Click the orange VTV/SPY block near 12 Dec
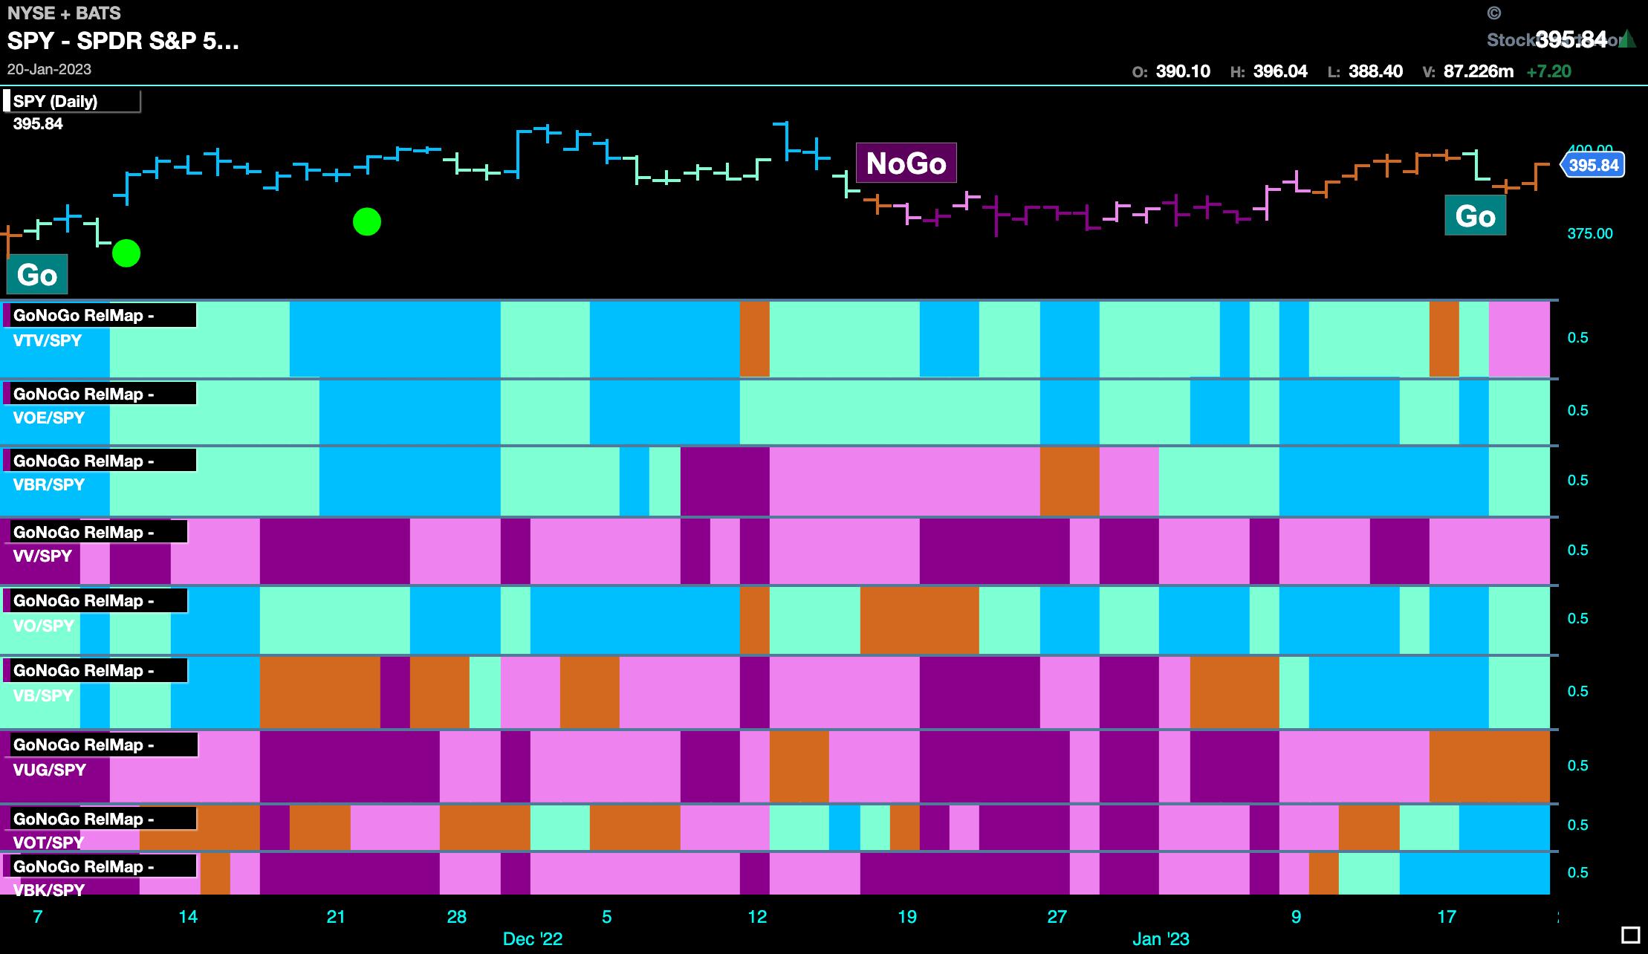This screenshot has width=1648, height=954. 754,339
